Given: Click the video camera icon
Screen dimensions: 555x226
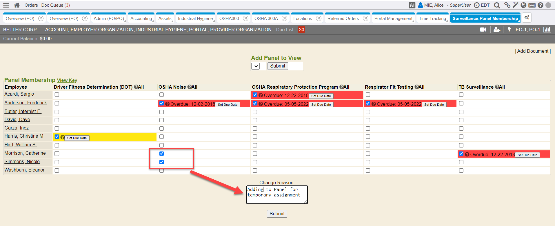Looking at the screenshot, I should (x=483, y=30).
